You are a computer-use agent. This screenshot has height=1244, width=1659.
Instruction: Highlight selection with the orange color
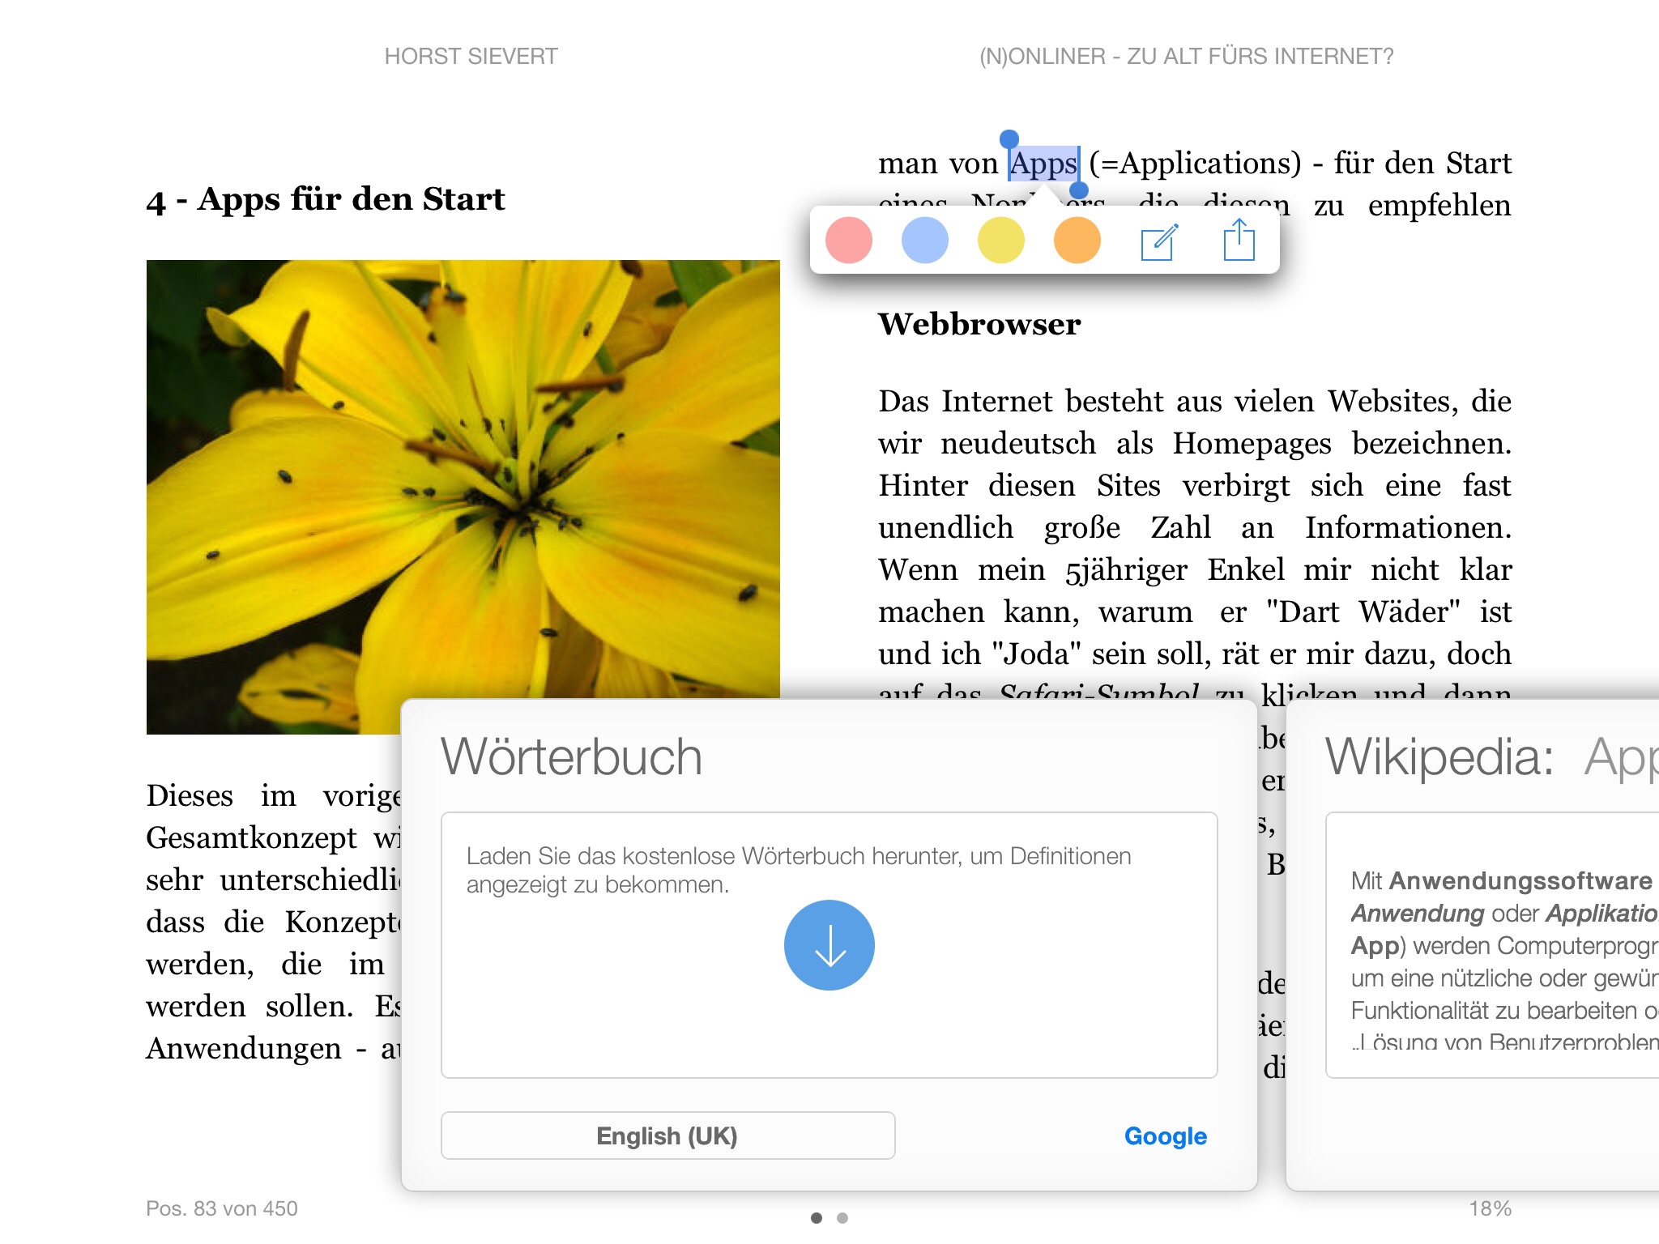[x=1077, y=241]
